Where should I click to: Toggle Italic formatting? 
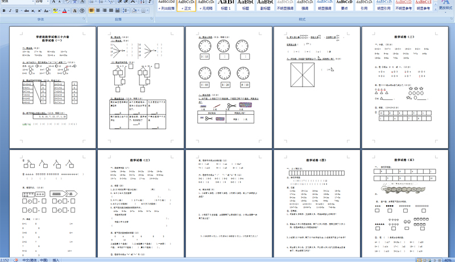click(10, 11)
